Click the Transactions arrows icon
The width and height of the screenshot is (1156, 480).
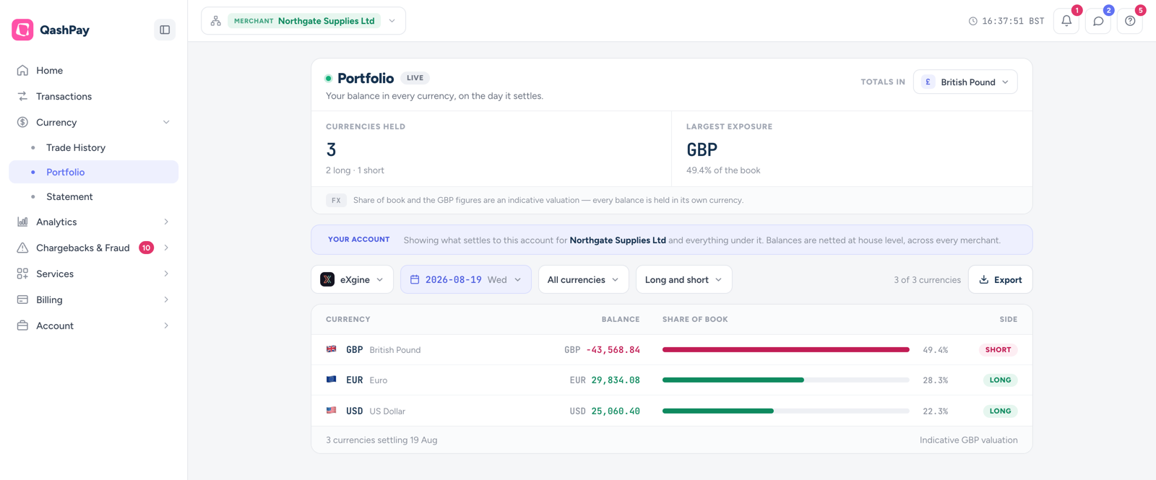coord(22,96)
